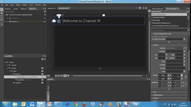The image size is (191, 107).
Task: Click the show grid icon below artboard
Action: (x=59, y=76)
